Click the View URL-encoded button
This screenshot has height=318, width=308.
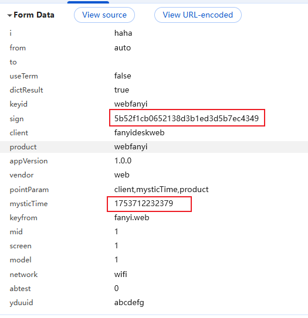pyautogui.click(x=198, y=15)
